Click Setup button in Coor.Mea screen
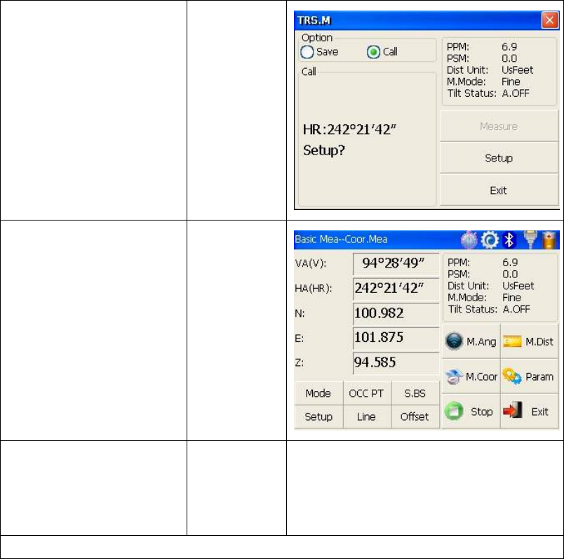The width and height of the screenshot is (564, 559). tap(318, 416)
